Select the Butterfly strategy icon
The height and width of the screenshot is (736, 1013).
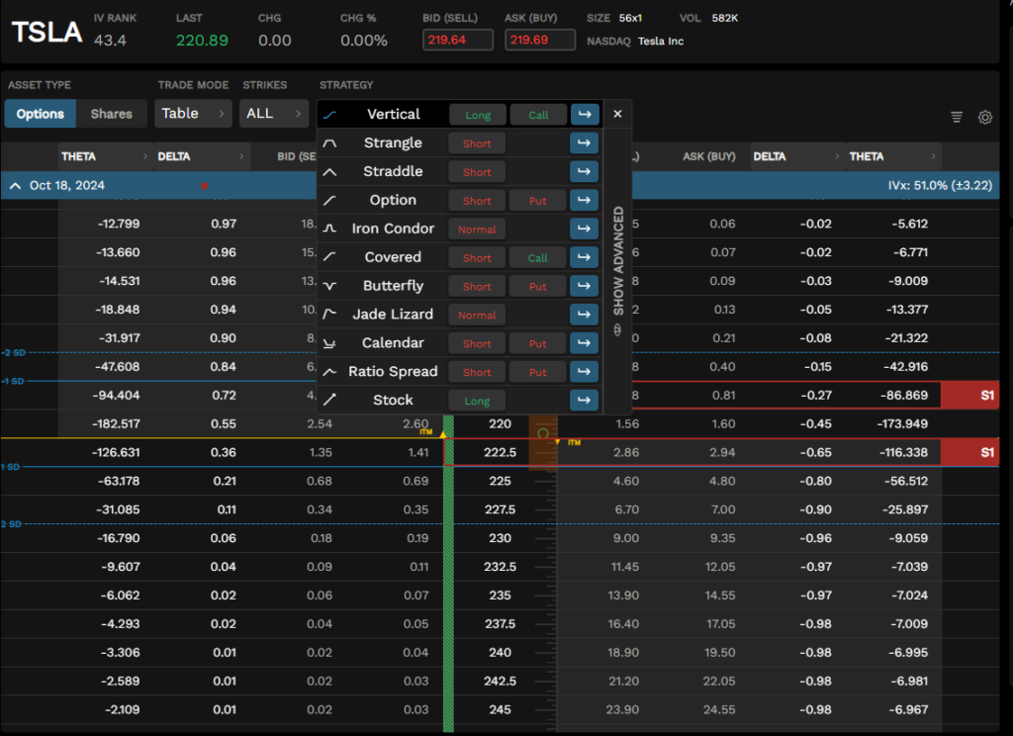tap(330, 286)
